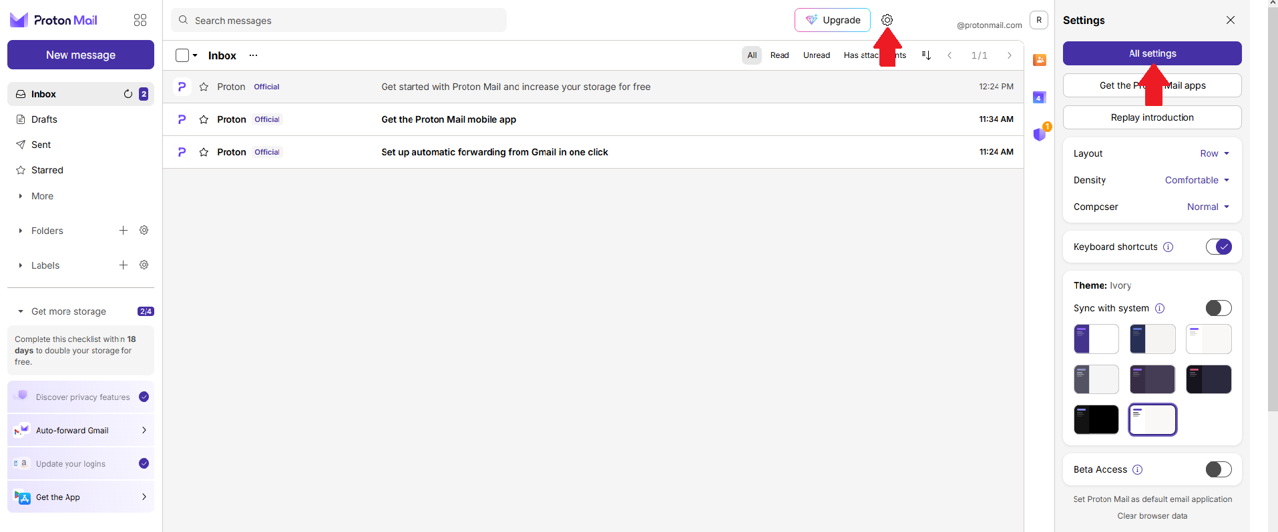Click Clear browser data link

click(1152, 516)
